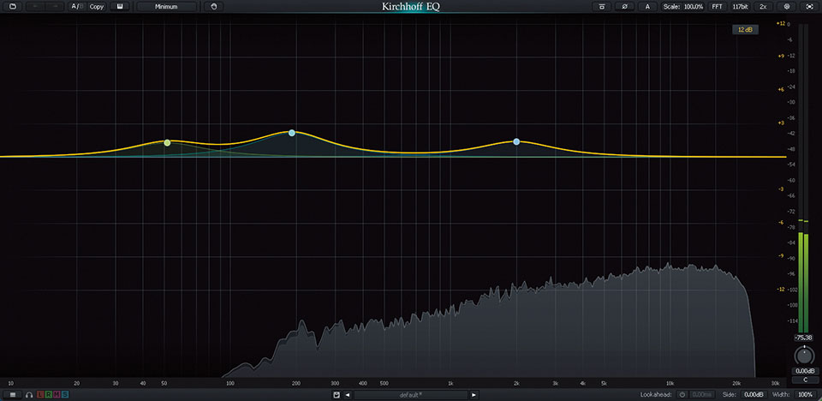Open the settings gear icon
This screenshot has height=401, width=822.
pos(786,7)
